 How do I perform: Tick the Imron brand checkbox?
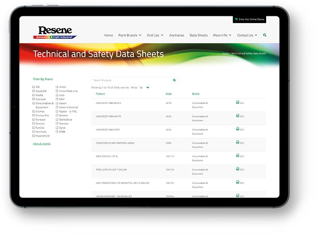tap(57, 87)
